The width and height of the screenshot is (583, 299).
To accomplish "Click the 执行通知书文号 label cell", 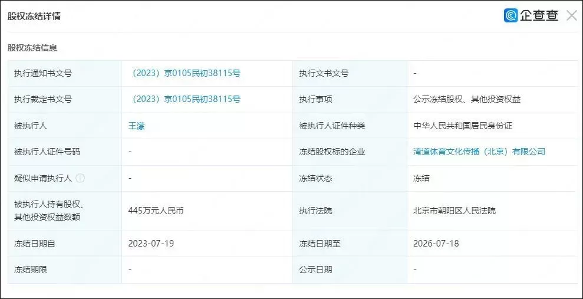I will coord(65,74).
